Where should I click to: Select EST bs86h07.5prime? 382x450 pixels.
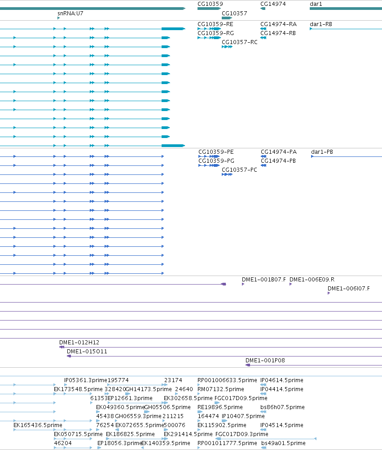(x=282, y=407)
